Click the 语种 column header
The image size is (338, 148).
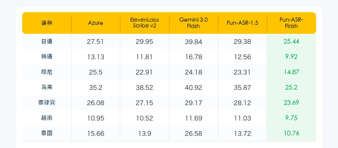tap(47, 23)
